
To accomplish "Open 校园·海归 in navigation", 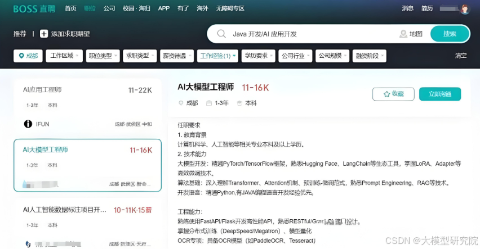I will click(136, 8).
